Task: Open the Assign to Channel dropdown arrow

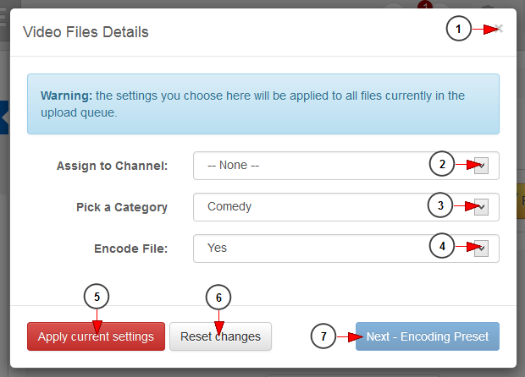Action: click(x=481, y=166)
